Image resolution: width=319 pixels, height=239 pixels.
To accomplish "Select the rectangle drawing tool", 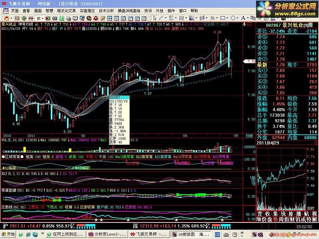I will point(223,18).
